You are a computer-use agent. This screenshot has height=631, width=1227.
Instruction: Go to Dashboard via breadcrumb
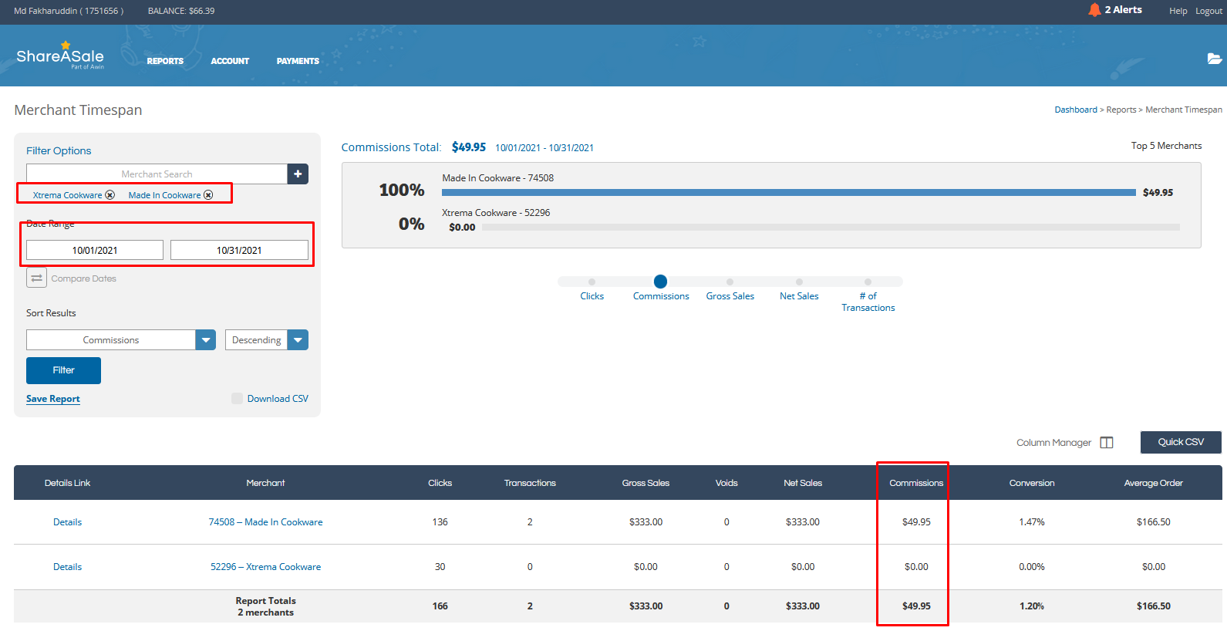point(1076,110)
